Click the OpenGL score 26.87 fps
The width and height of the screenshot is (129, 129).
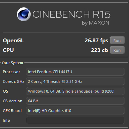click(x=96, y=41)
